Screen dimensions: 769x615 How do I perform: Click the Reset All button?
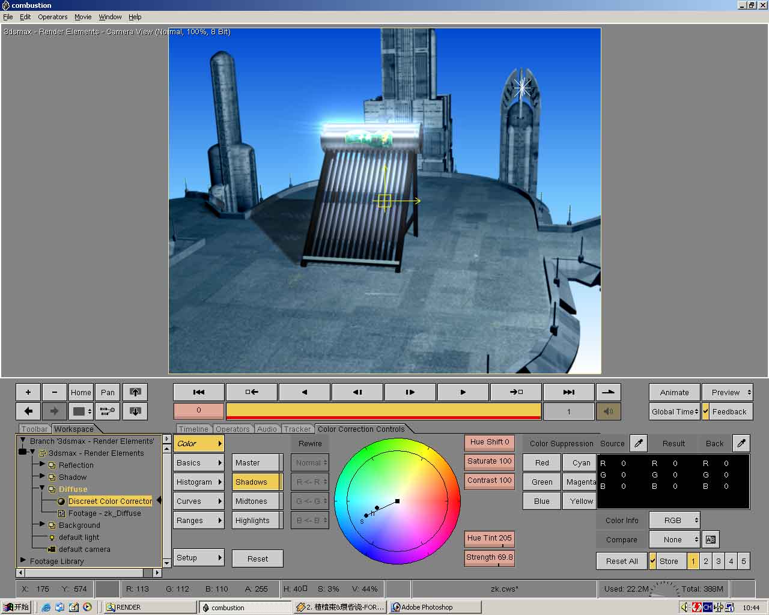point(621,561)
